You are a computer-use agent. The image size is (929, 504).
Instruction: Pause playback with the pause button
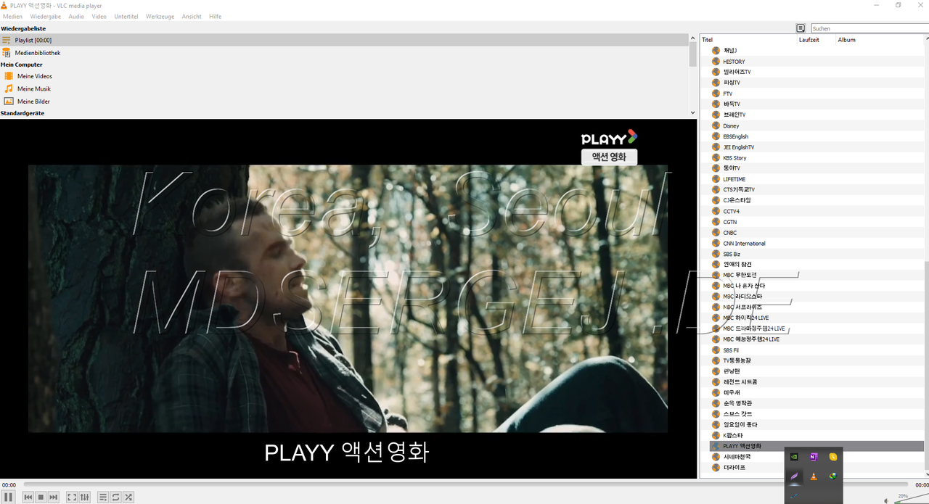tap(9, 497)
